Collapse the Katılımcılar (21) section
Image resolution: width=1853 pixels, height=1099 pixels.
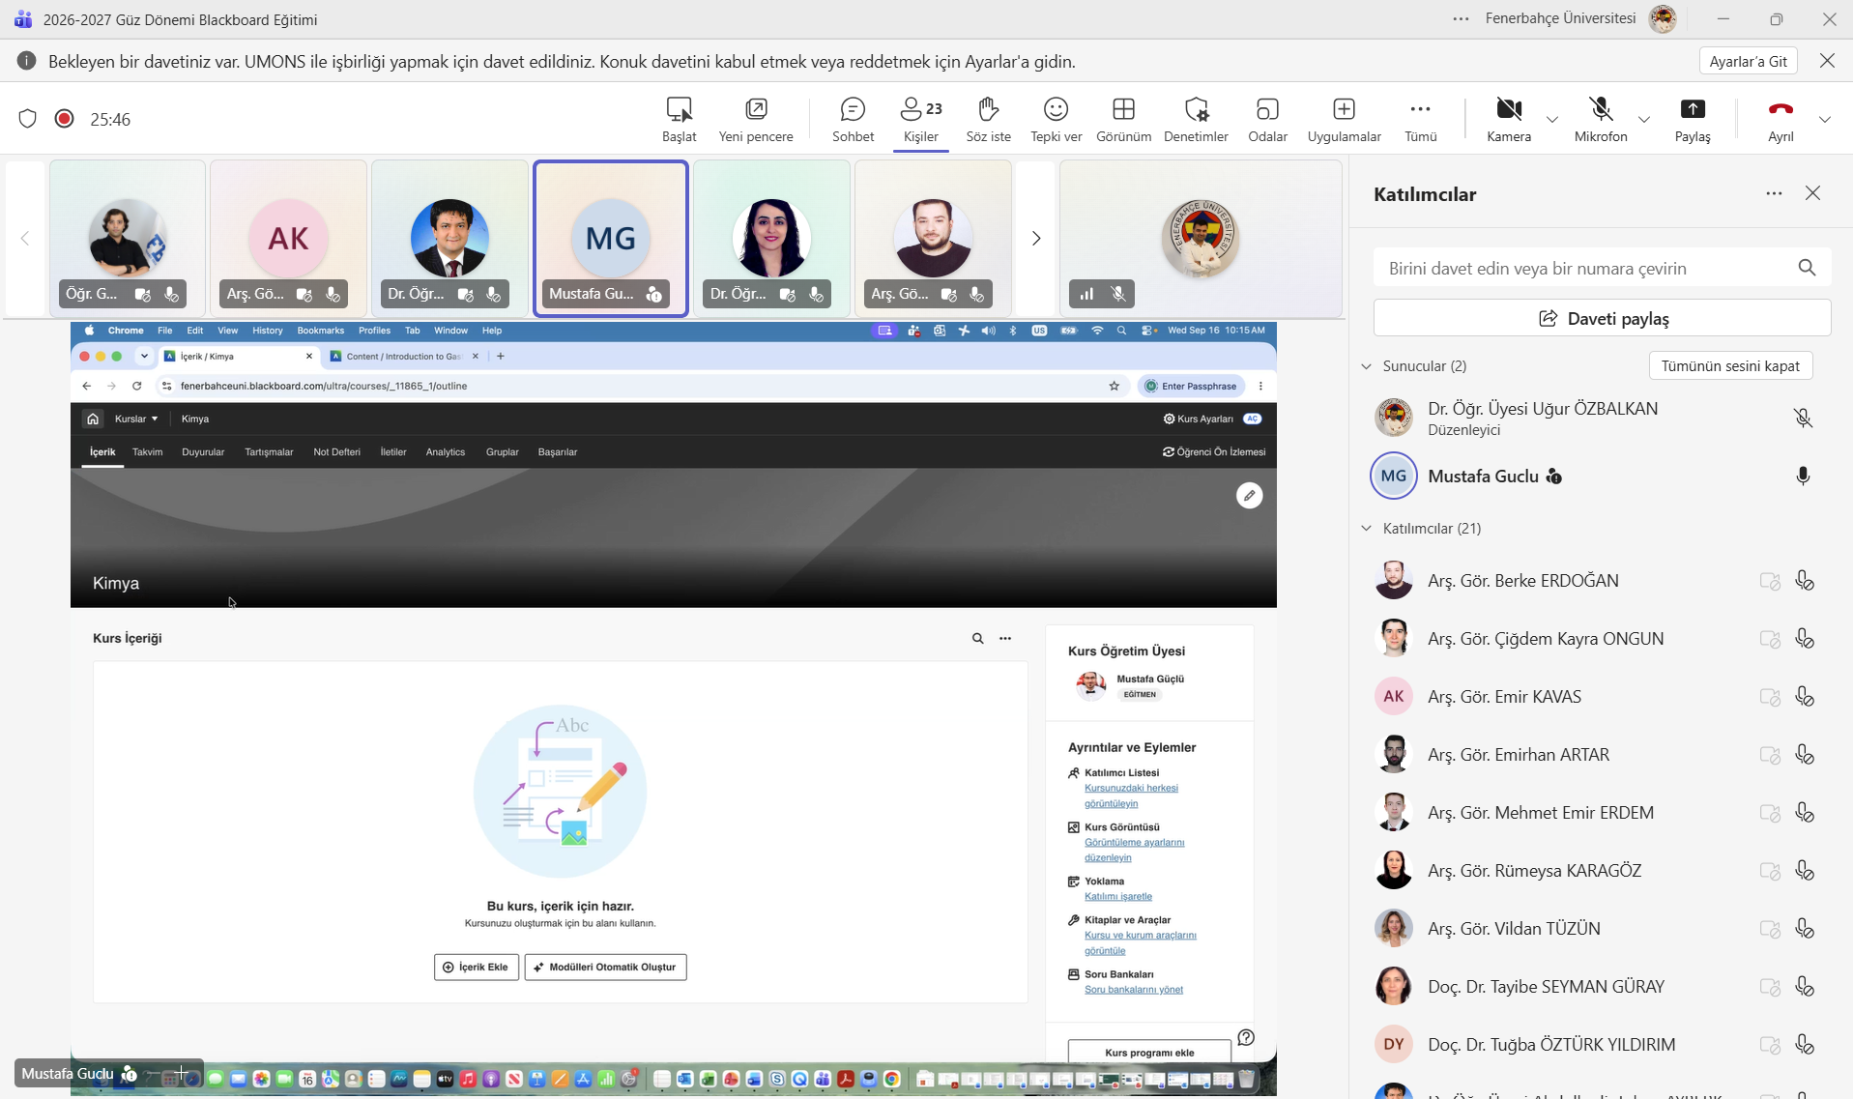[x=1366, y=529]
